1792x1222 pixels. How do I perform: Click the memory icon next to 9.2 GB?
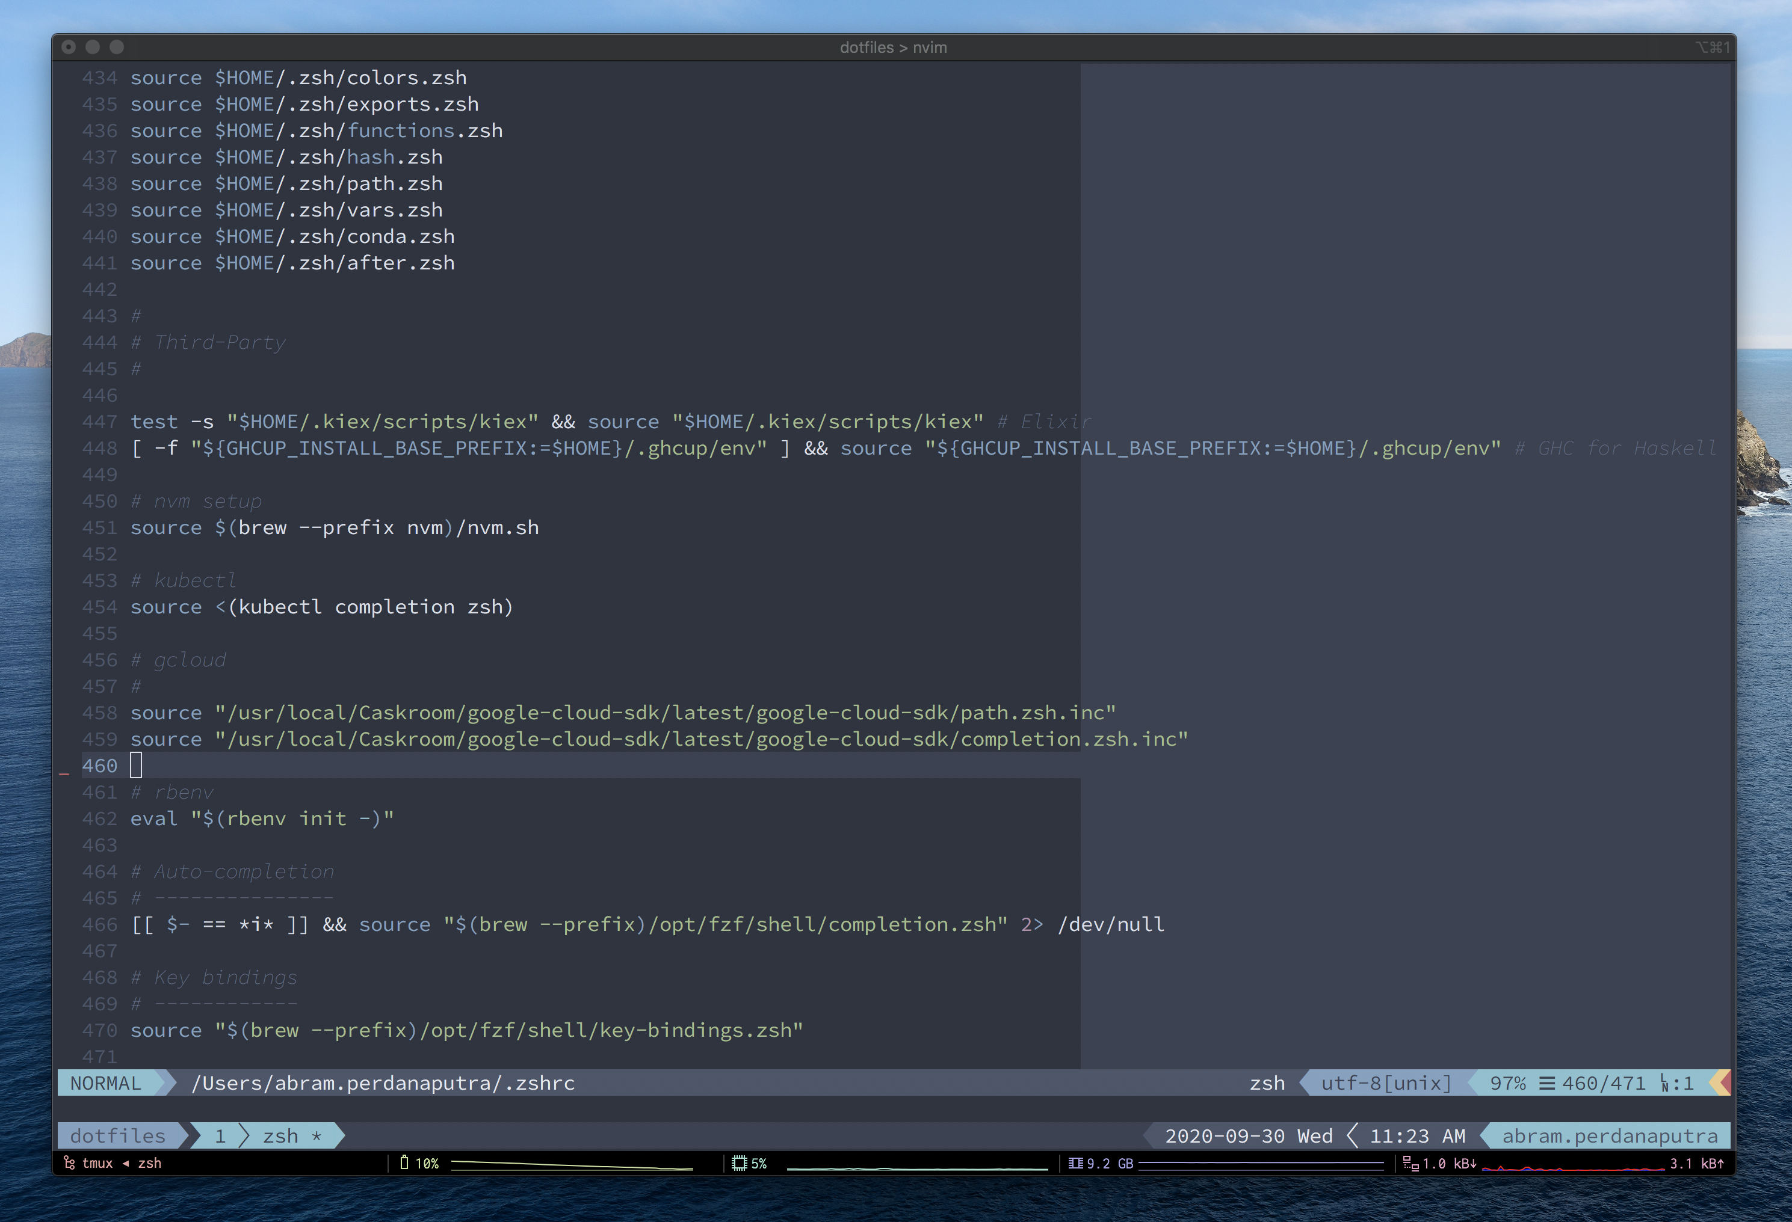(1076, 1162)
